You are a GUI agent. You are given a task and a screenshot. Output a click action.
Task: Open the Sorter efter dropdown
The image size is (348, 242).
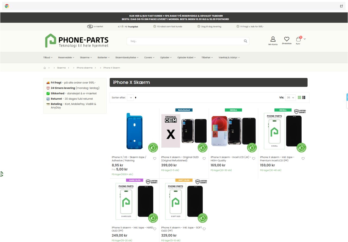coord(130,97)
